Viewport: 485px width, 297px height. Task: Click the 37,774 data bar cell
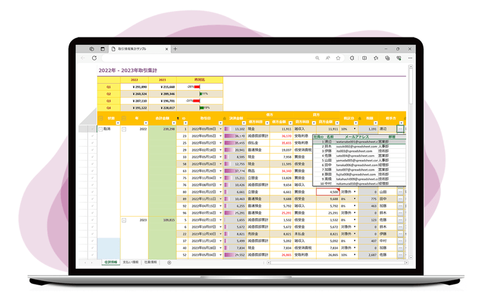[x=235, y=171]
